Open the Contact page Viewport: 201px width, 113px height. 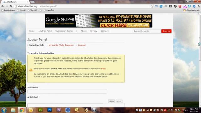pyautogui.click(x=105, y=31)
